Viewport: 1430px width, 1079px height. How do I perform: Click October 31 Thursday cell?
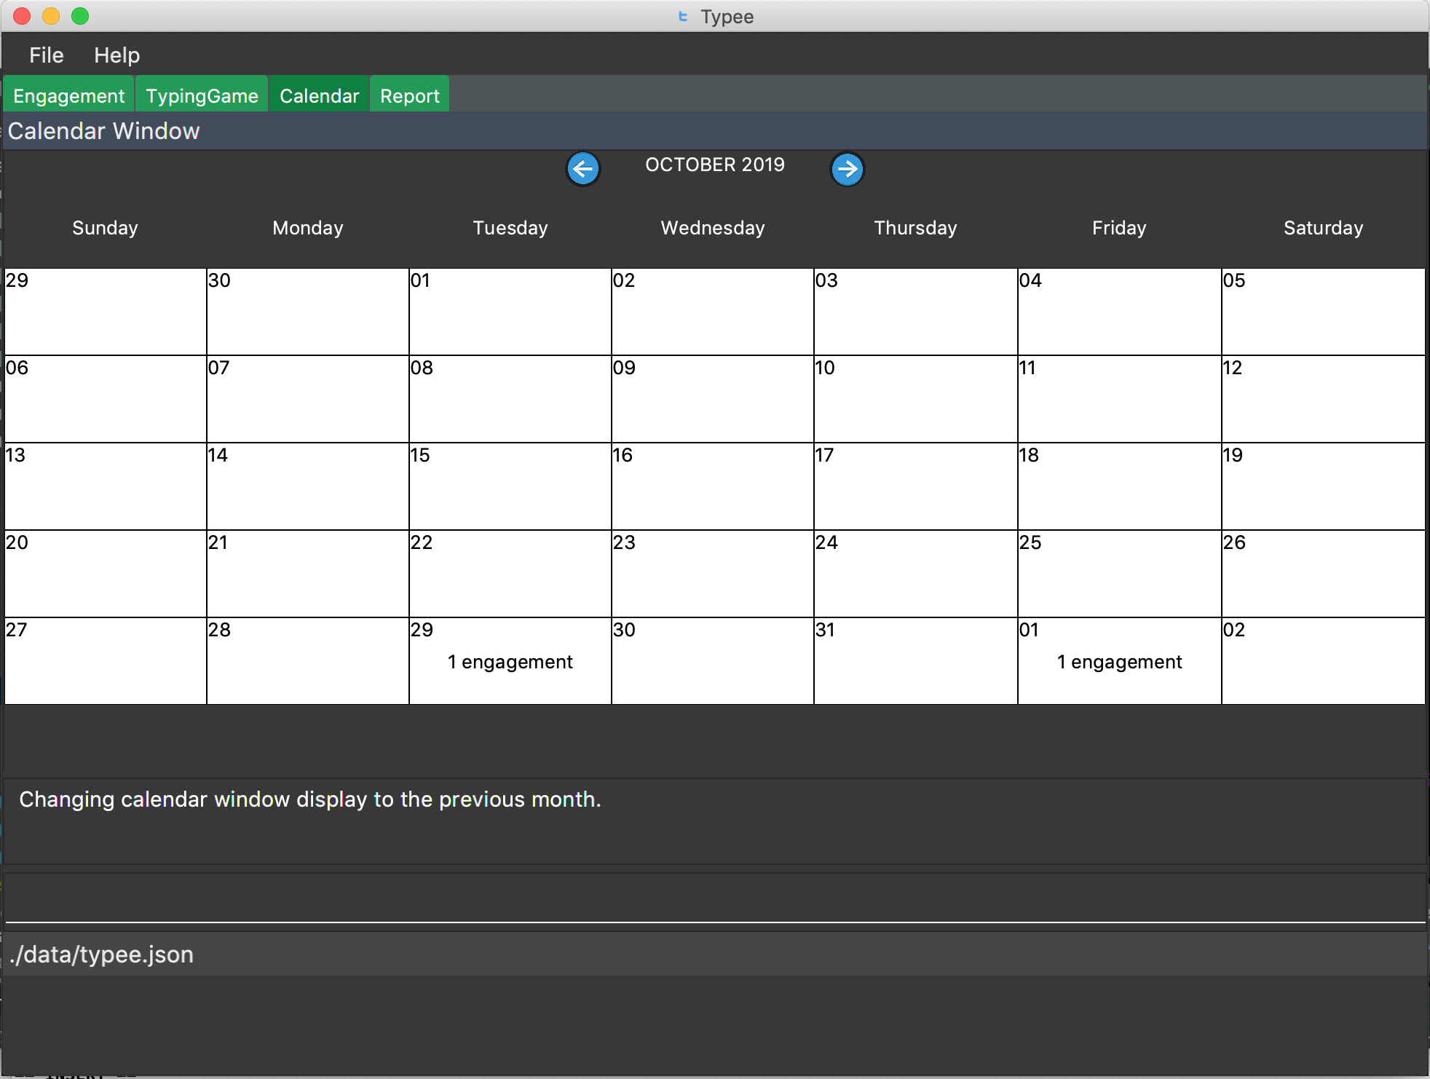(915, 657)
